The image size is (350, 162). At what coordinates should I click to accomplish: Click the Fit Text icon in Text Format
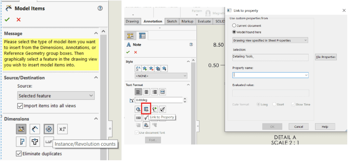click(163, 92)
